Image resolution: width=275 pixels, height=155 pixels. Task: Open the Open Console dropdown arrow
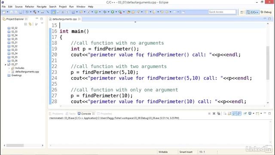pyautogui.click(x=261, y=114)
